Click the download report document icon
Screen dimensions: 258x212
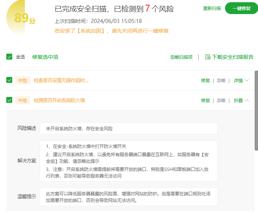point(208,57)
